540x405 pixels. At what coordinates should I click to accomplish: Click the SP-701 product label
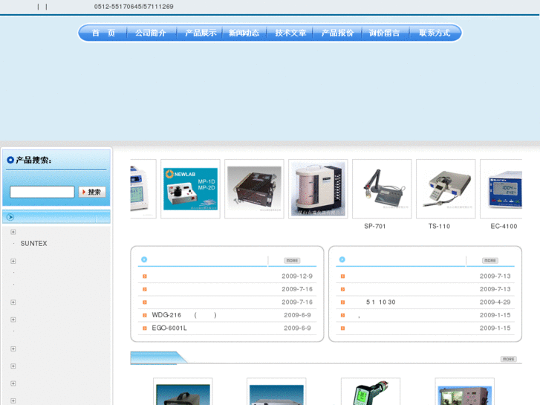pyautogui.click(x=375, y=226)
